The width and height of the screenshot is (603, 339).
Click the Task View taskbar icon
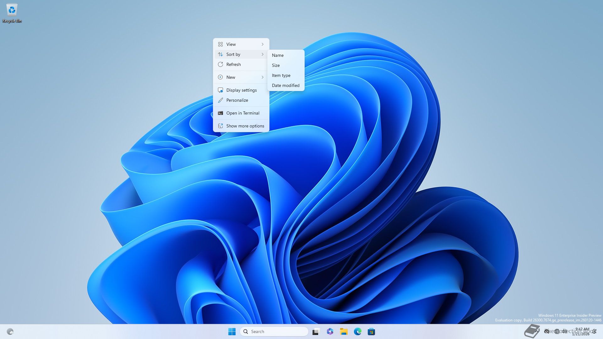tap(316, 331)
